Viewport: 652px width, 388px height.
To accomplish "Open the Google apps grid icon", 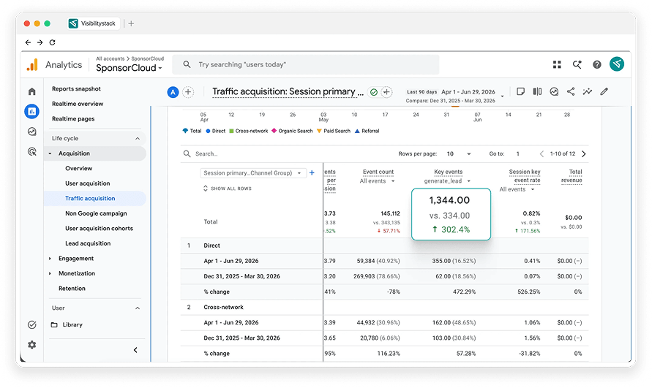I will [x=557, y=64].
